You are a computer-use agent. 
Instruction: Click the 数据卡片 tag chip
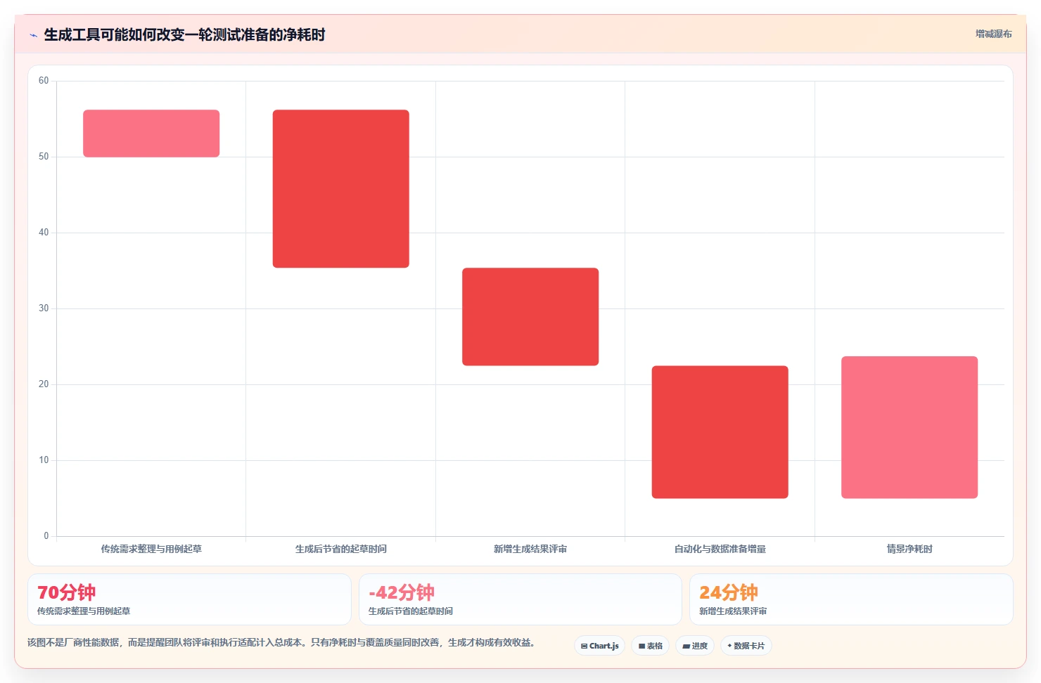pos(746,646)
